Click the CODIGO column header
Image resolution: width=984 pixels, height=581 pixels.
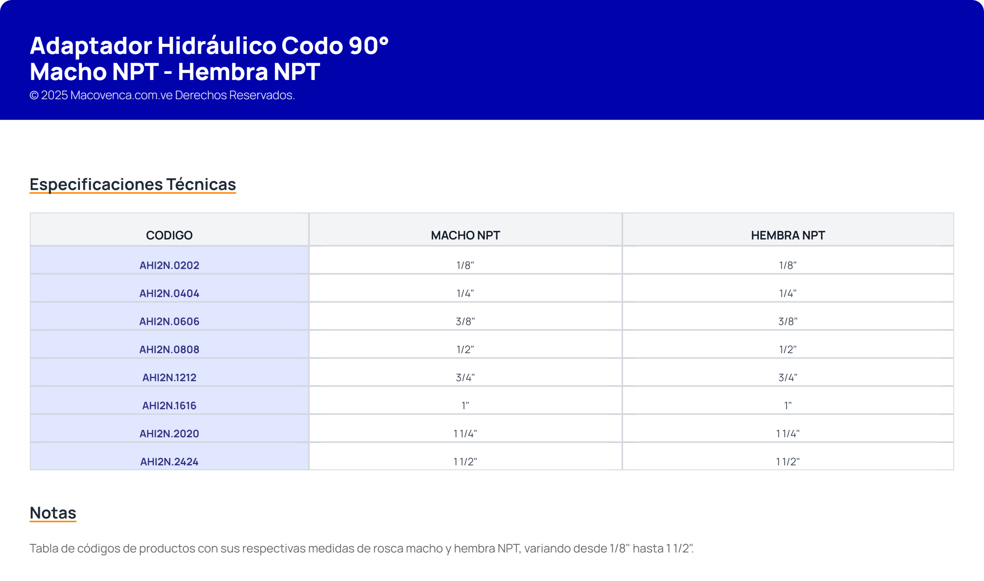(169, 235)
